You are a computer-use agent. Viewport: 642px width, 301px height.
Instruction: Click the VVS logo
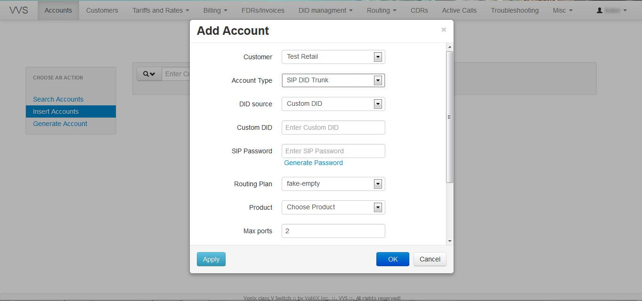click(x=19, y=10)
